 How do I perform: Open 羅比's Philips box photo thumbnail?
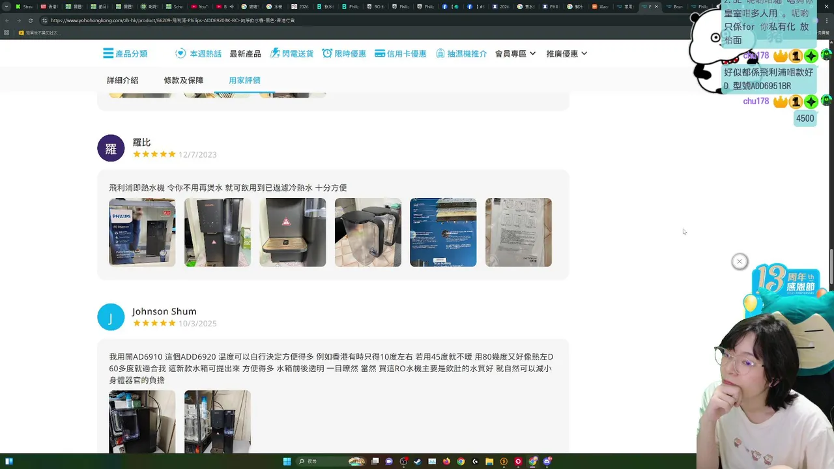[x=142, y=232]
